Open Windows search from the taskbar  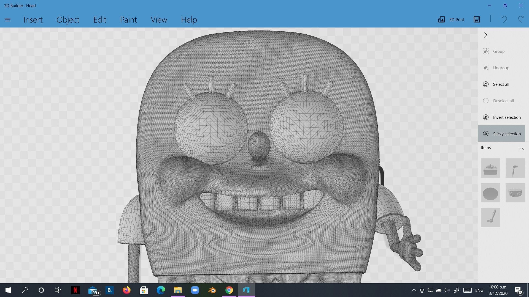coord(25,290)
